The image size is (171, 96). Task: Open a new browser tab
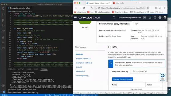tap(141, 3)
